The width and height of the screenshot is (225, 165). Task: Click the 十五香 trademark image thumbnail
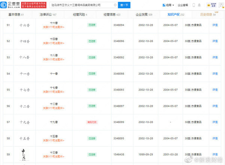click(x=24, y=139)
